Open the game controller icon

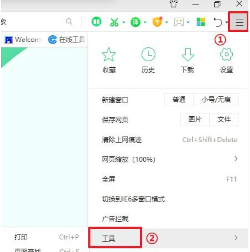click(x=179, y=22)
